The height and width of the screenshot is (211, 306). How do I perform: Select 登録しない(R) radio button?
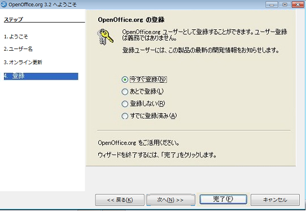pyautogui.click(x=143, y=104)
